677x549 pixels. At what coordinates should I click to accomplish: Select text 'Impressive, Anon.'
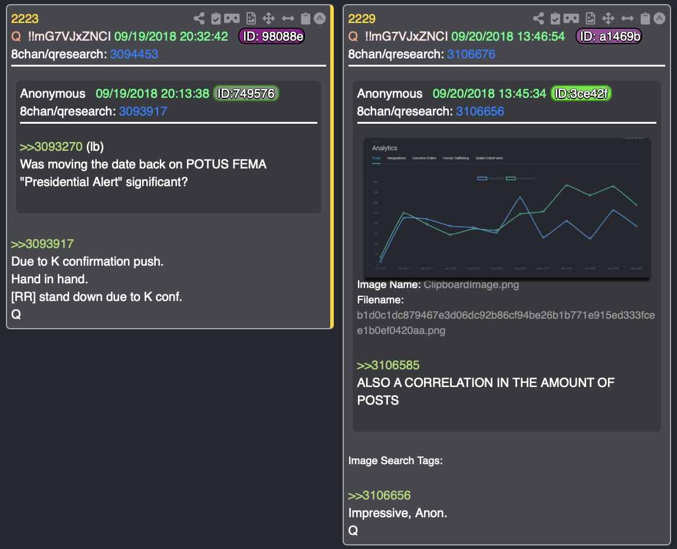point(397,513)
